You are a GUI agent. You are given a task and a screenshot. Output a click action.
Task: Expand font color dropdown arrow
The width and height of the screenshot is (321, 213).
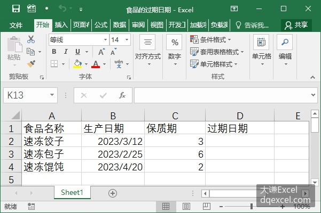[x=104, y=64]
